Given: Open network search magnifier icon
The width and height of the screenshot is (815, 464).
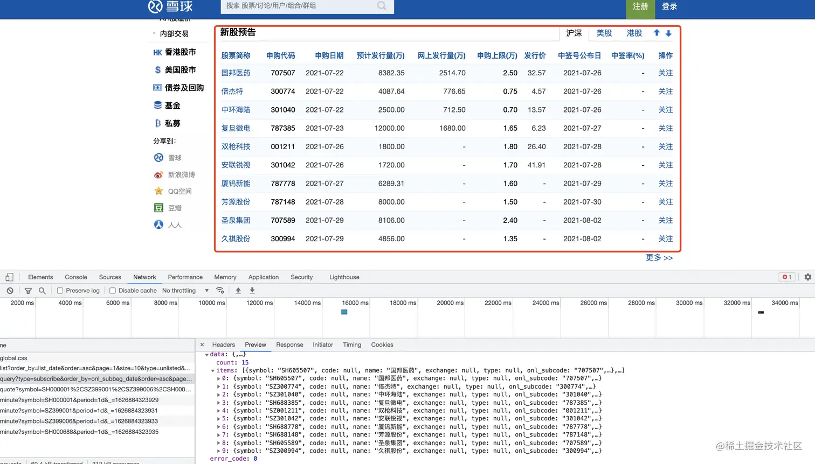Looking at the screenshot, I should tap(42, 291).
